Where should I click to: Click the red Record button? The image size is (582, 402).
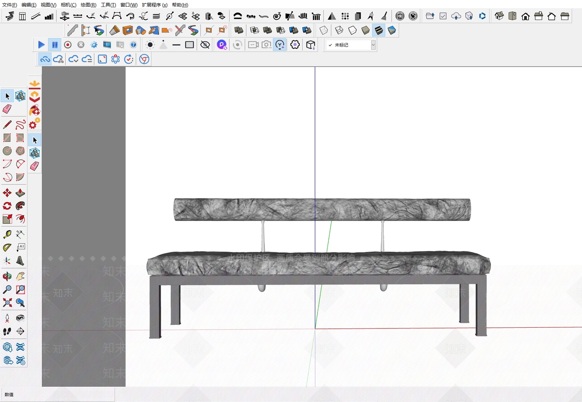point(68,45)
